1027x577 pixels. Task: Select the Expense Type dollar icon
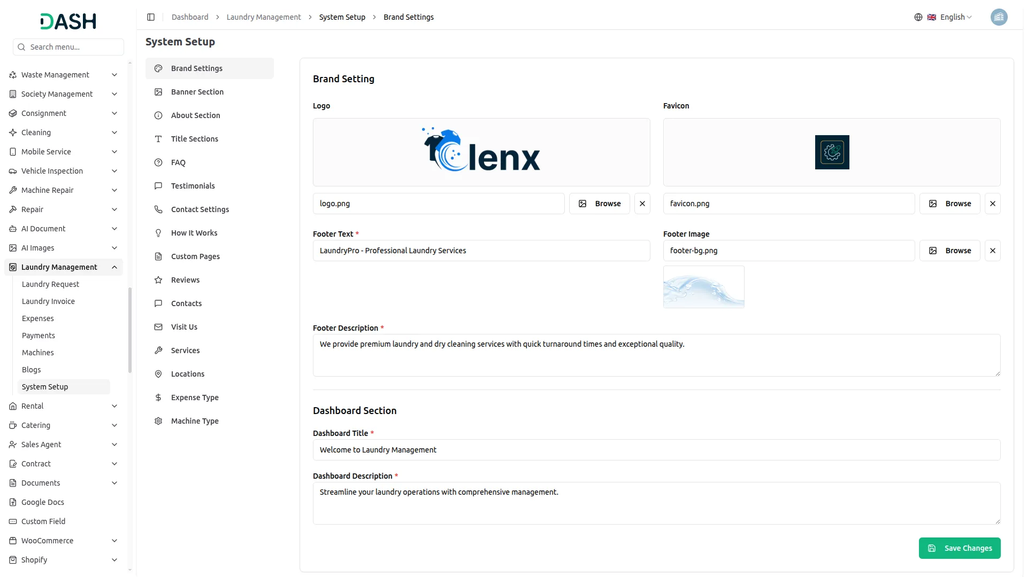[158, 397]
